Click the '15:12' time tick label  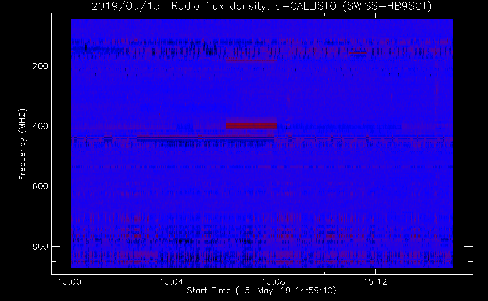[375, 282]
